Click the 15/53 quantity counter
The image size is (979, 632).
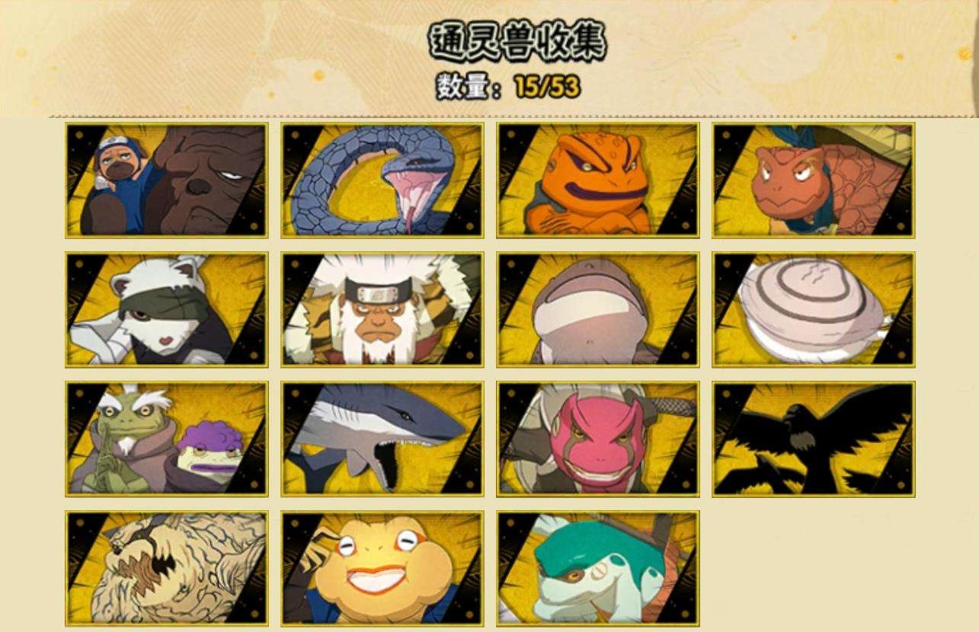point(547,86)
